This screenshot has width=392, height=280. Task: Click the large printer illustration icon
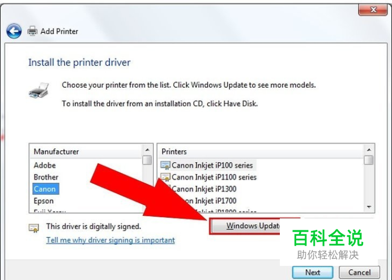coord(39,91)
